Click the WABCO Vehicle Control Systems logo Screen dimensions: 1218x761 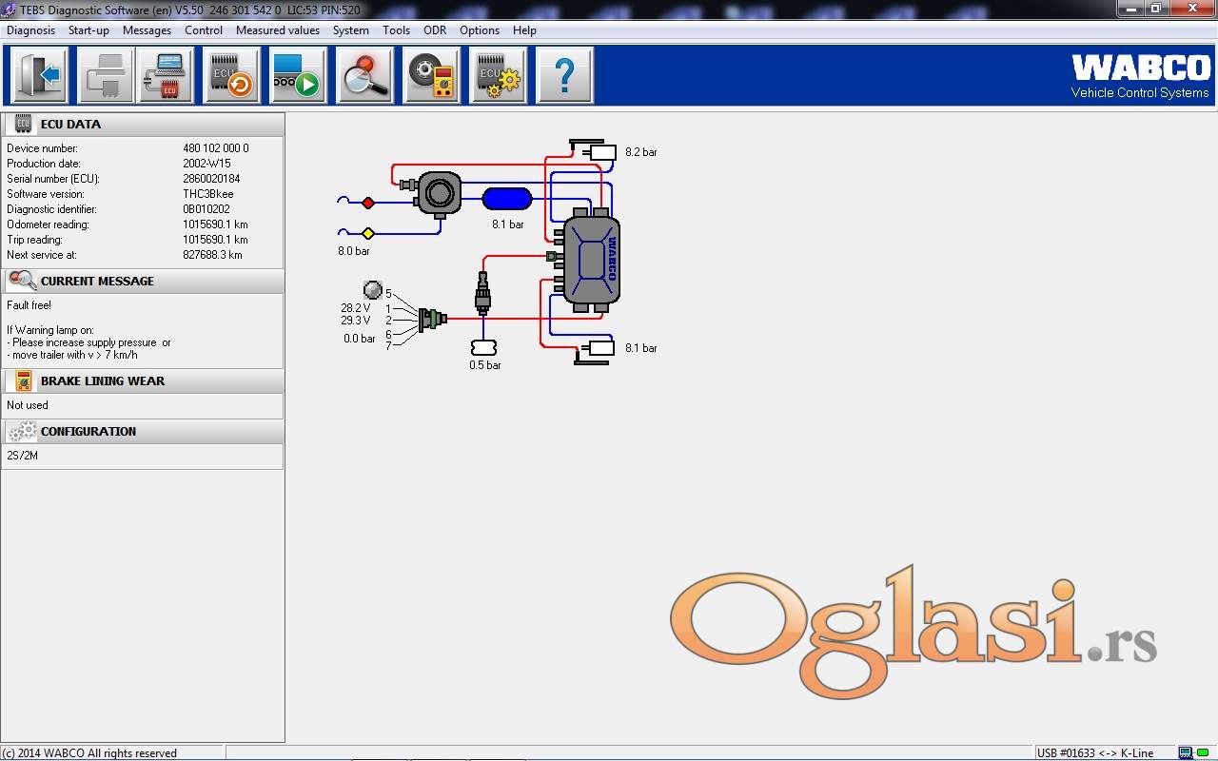coord(1140,76)
